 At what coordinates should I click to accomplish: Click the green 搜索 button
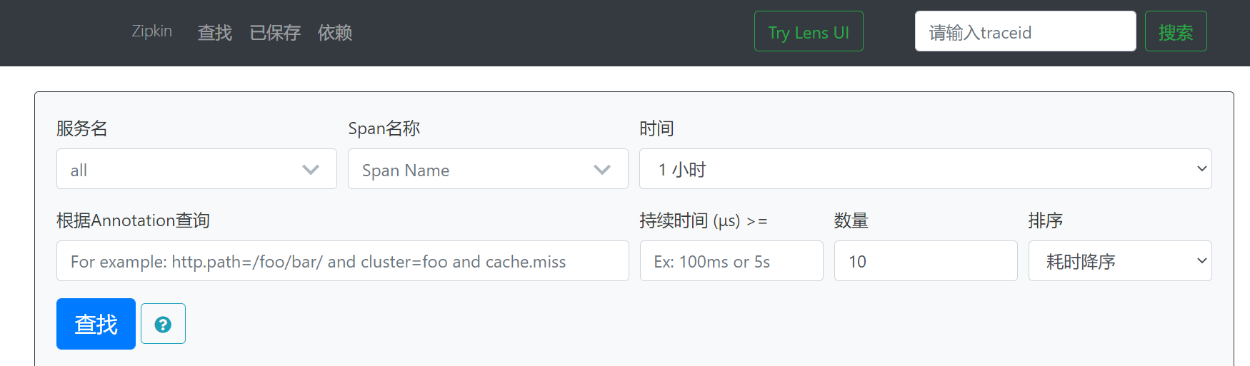click(x=1176, y=31)
